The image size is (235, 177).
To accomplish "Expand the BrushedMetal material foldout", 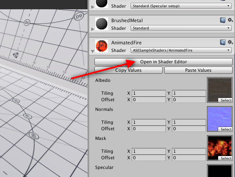I will [x=93, y=29].
